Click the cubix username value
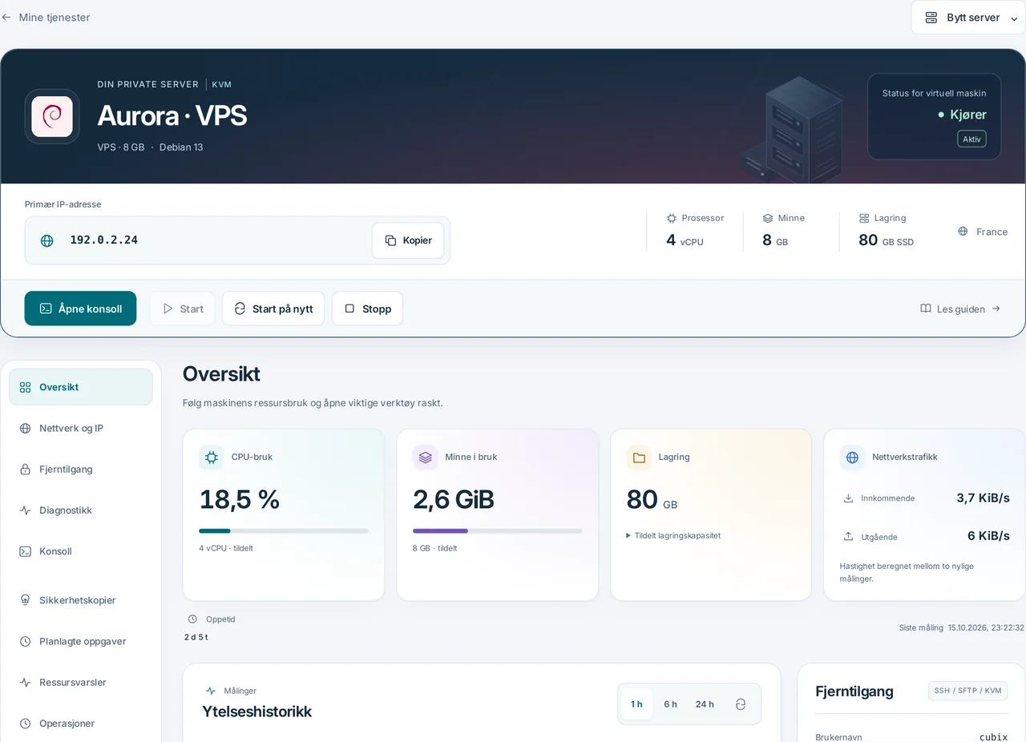Viewport: 1026px width, 742px height. 993,737
